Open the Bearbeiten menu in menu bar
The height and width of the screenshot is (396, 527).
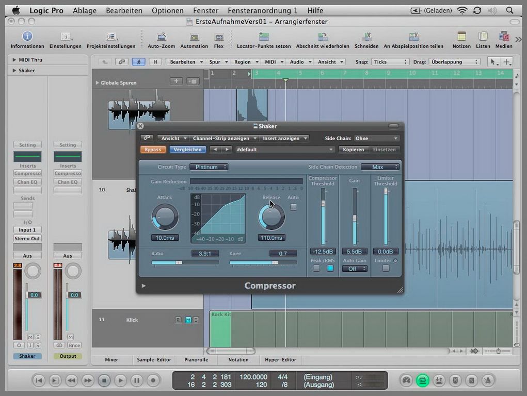124,10
